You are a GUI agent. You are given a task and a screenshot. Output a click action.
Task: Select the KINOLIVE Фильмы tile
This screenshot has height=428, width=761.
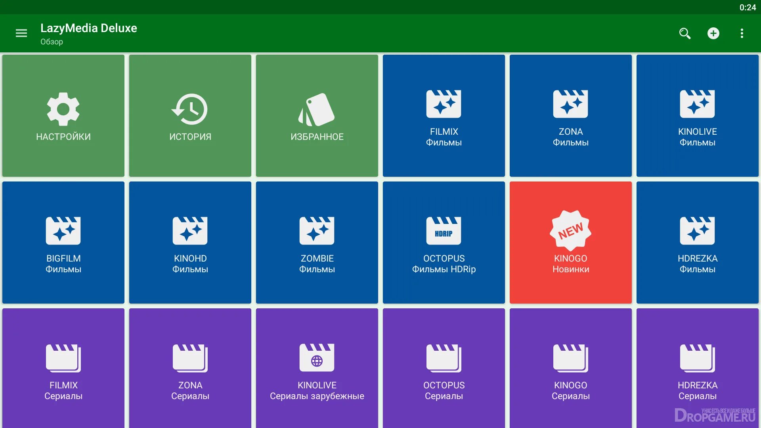pyautogui.click(x=698, y=116)
